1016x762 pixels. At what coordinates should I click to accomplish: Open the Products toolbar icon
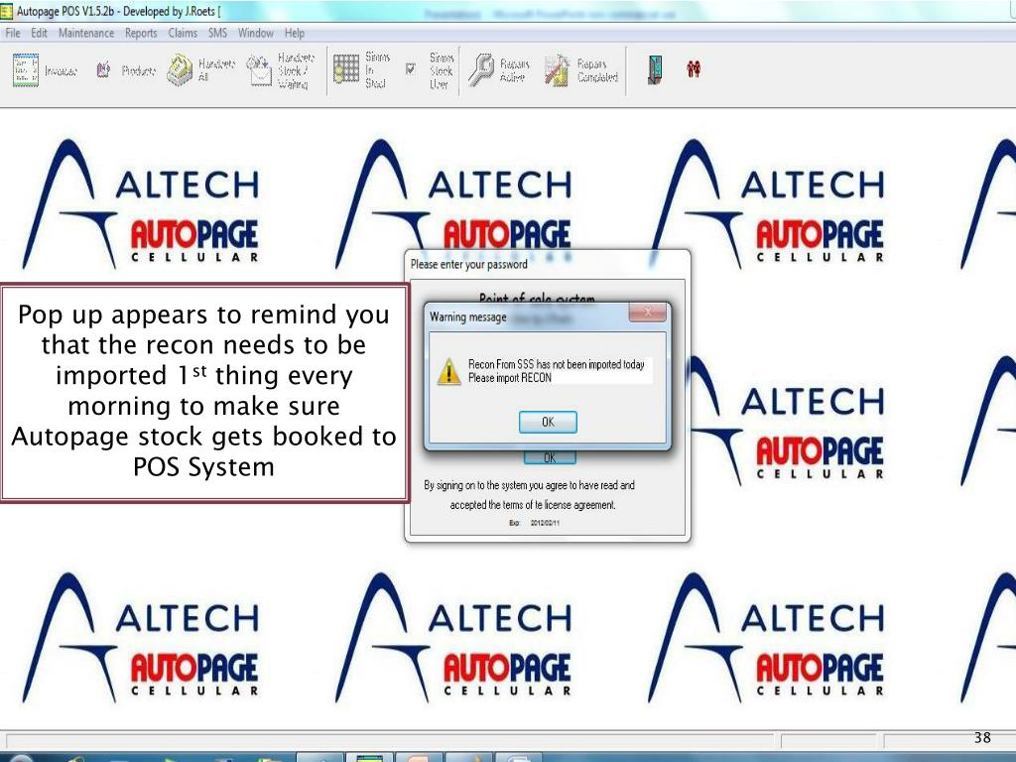103,70
